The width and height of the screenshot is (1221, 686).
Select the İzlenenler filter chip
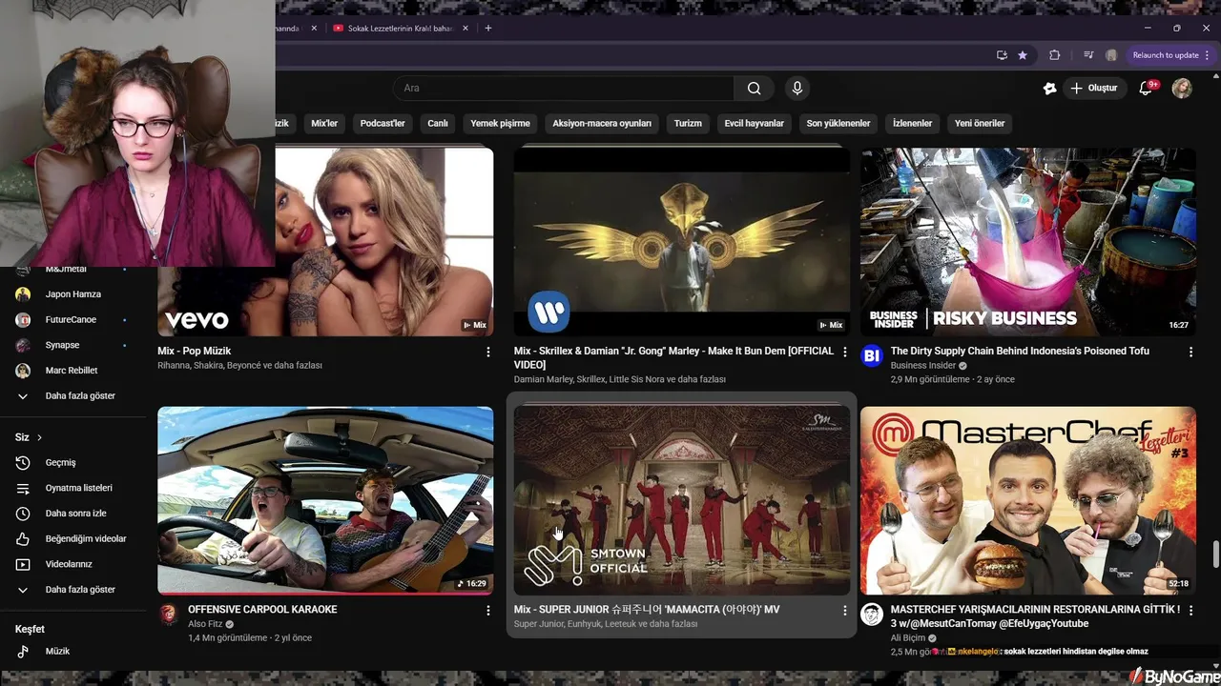(x=912, y=123)
